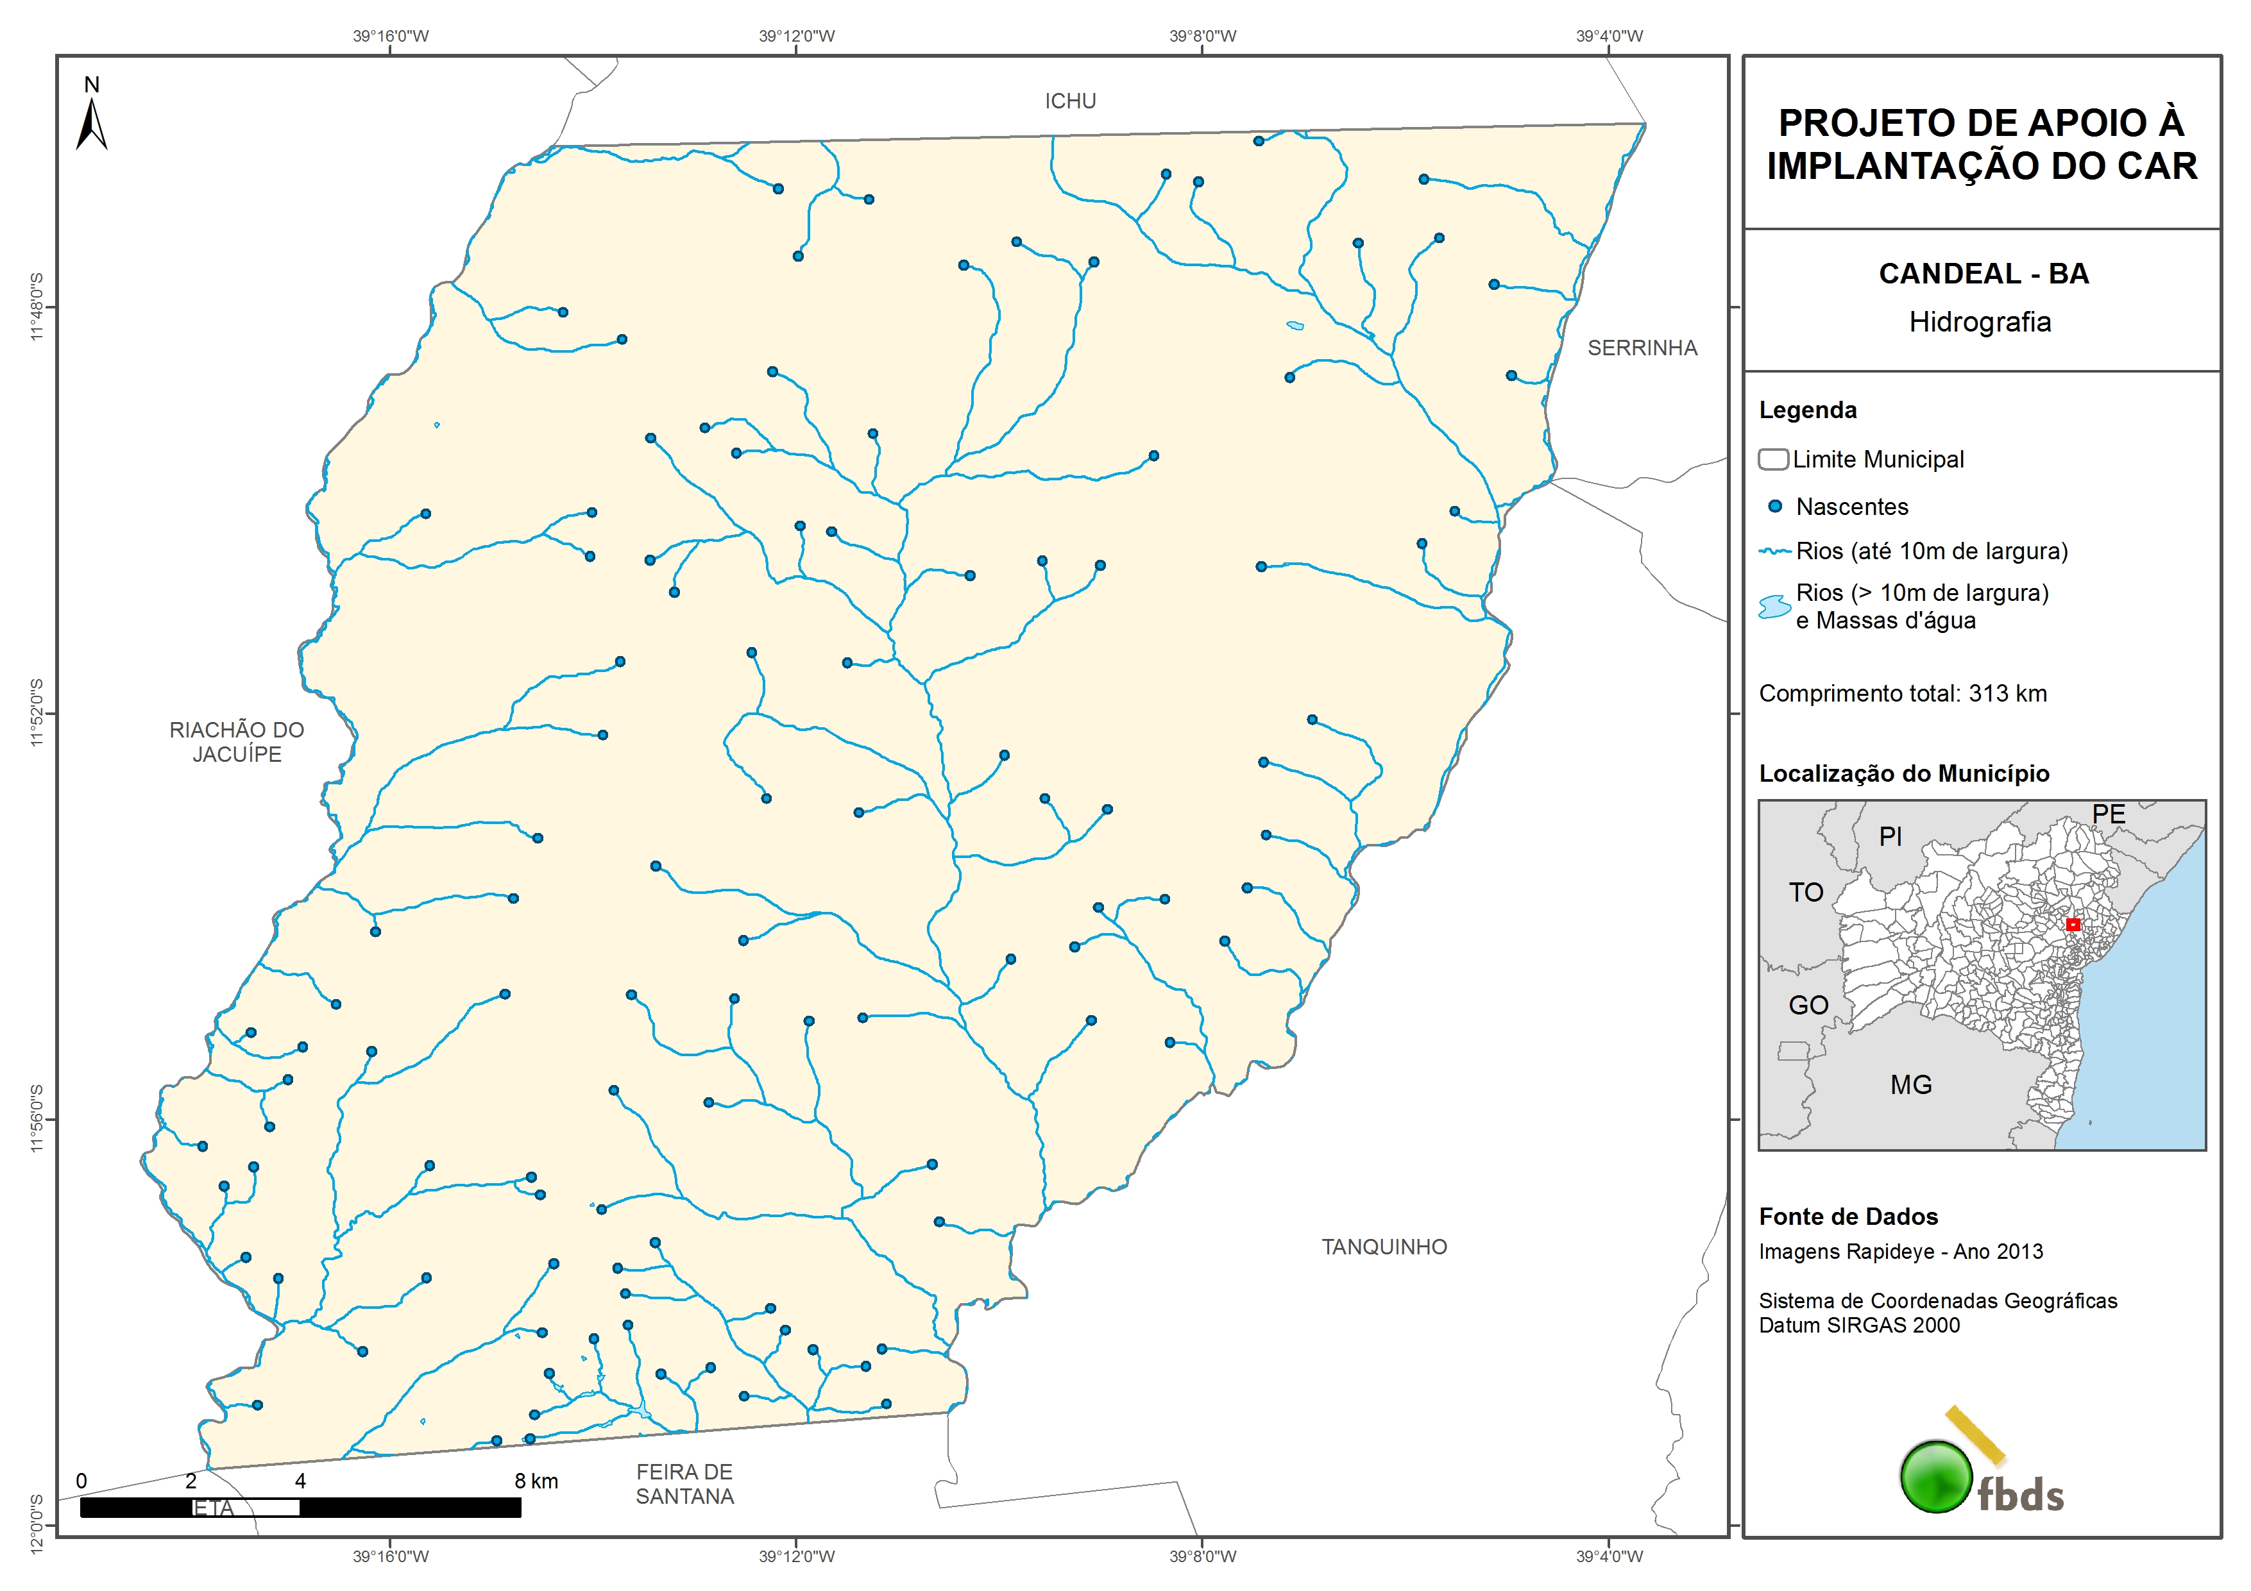Viewport: 2251px width, 1591px height.
Task: Click the red location marker in the inset map
Action: pyautogui.click(x=2073, y=925)
